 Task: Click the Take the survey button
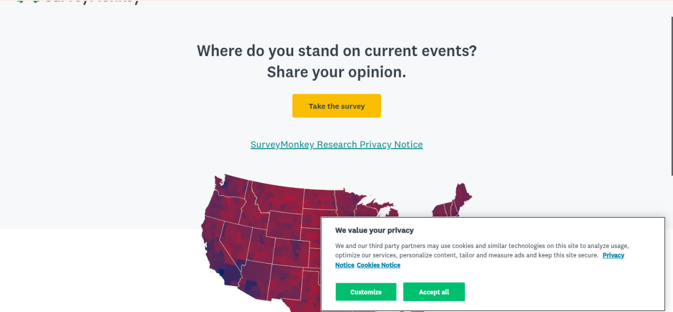(336, 106)
